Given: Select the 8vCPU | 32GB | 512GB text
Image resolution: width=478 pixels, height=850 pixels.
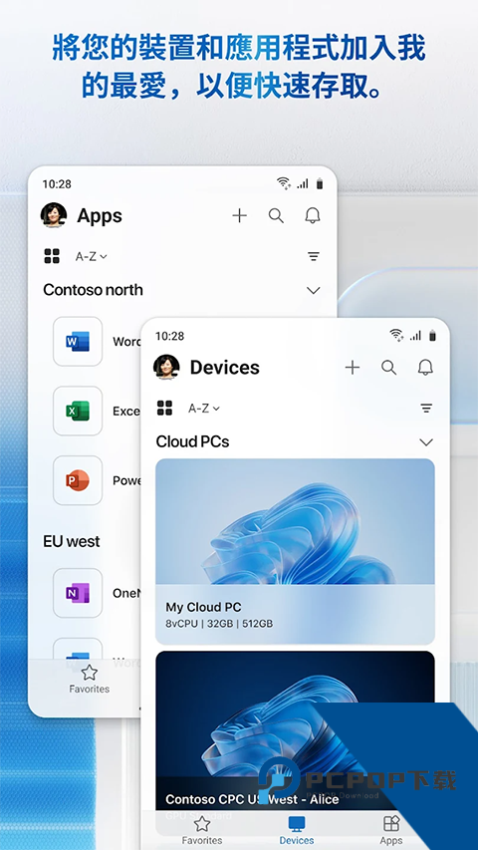Looking at the screenshot, I should 219,624.
